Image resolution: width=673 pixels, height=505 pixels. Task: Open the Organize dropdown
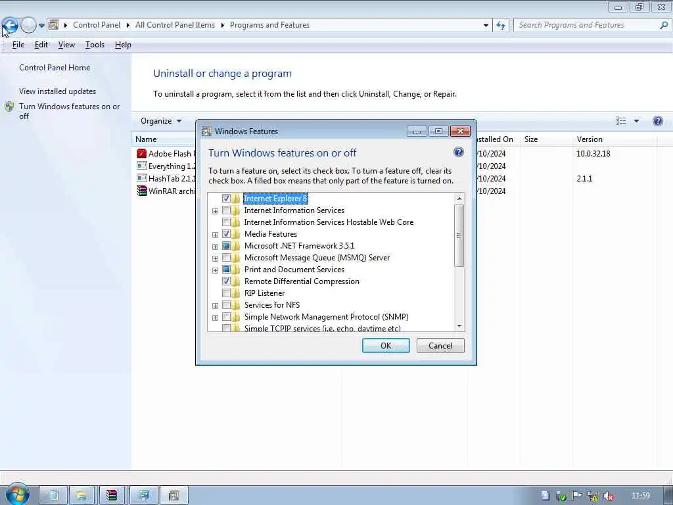point(161,121)
